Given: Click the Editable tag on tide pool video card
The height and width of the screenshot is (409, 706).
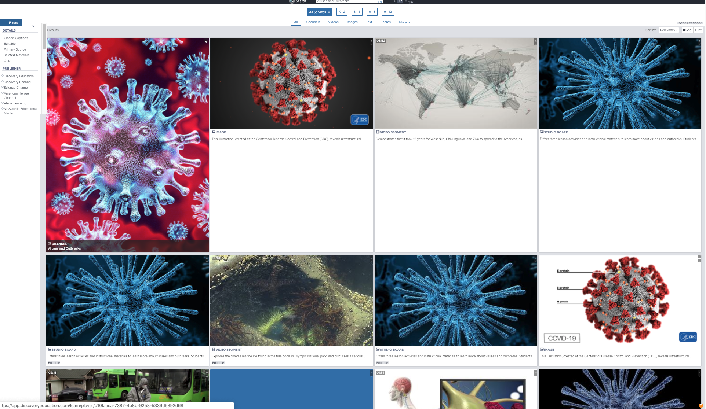Looking at the screenshot, I should click(218, 363).
